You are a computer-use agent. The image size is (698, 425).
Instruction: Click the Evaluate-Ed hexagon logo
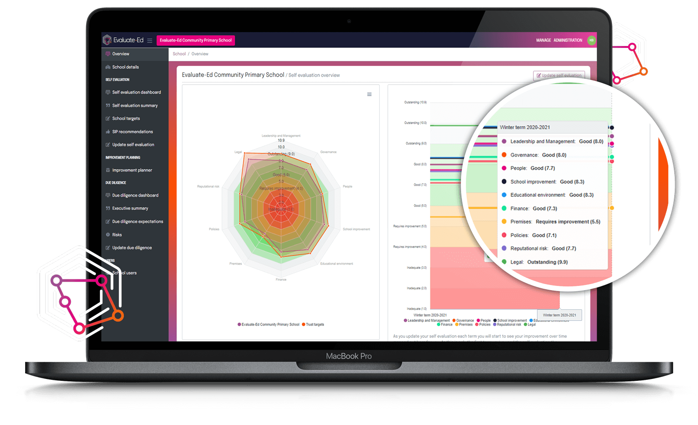107,40
